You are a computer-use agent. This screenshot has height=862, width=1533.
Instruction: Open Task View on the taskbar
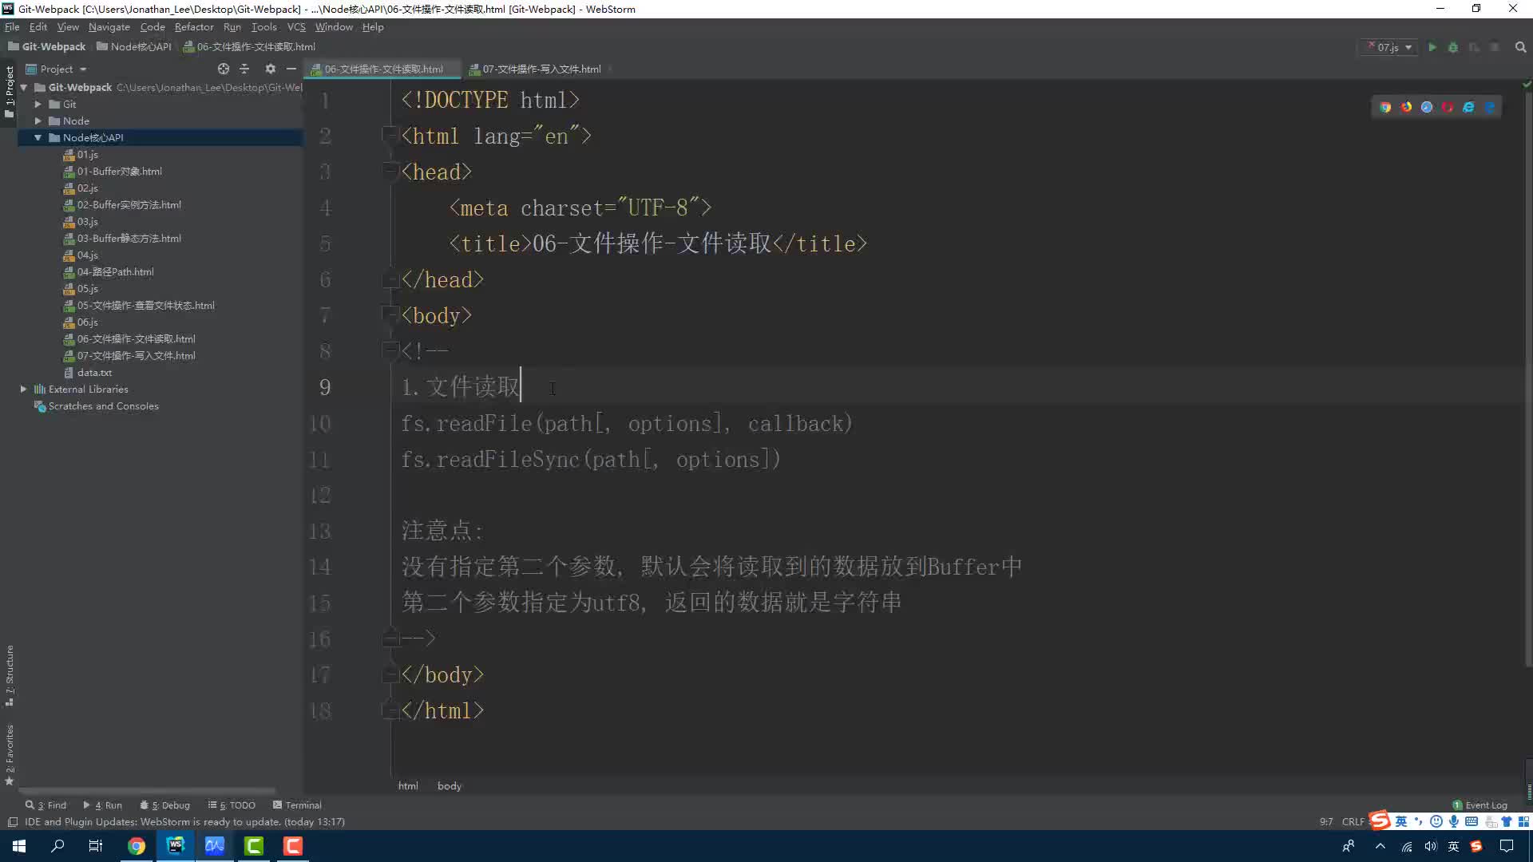(x=96, y=846)
